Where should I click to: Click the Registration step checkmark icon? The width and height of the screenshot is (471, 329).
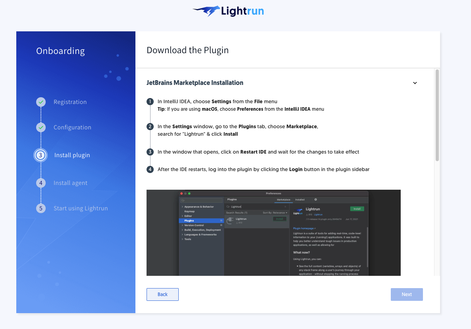41,102
